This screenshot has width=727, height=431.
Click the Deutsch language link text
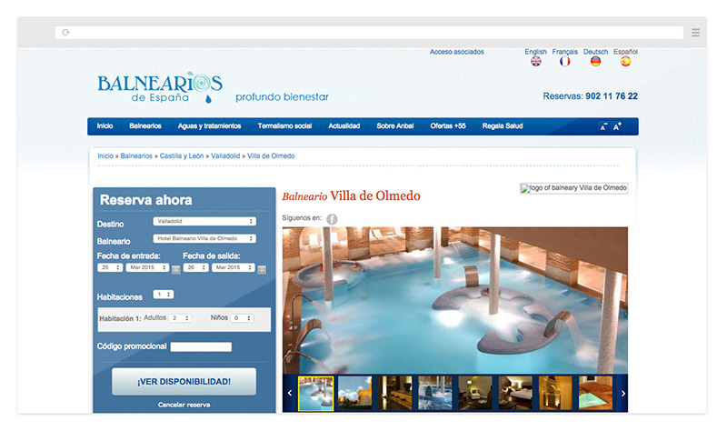pos(595,52)
